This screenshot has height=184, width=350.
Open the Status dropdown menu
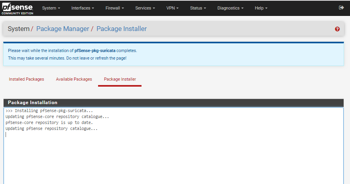point(198,8)
